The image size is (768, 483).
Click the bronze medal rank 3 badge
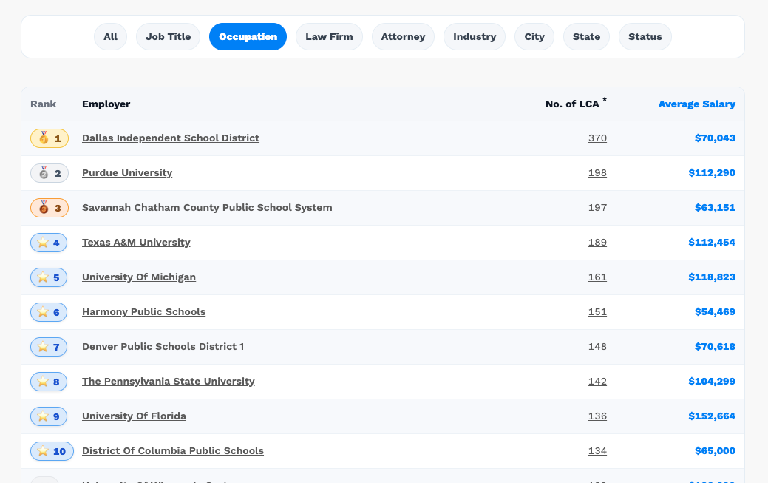click(50, 208)
